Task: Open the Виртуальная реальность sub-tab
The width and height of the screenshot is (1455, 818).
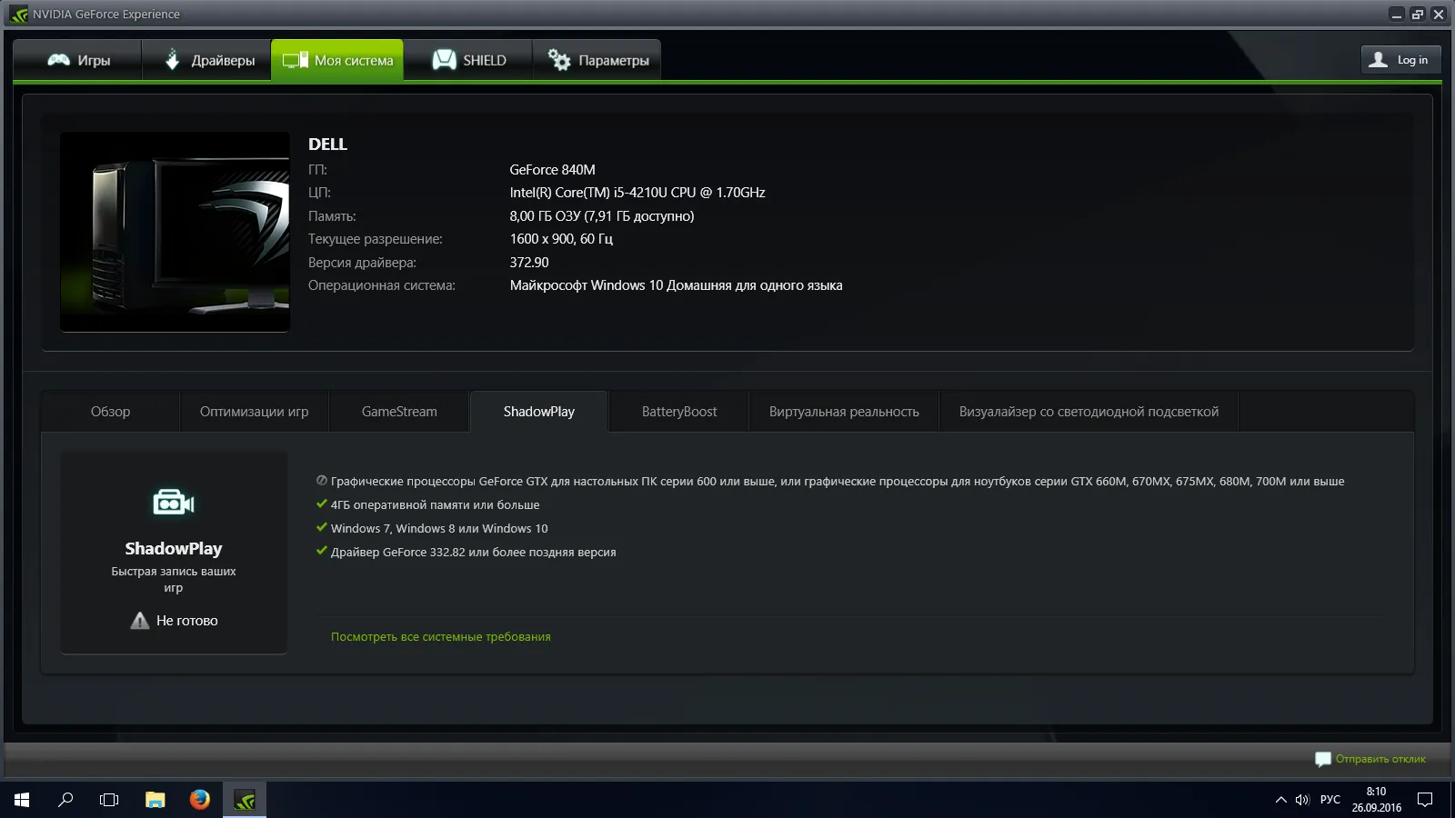Action: pos(844,412)
